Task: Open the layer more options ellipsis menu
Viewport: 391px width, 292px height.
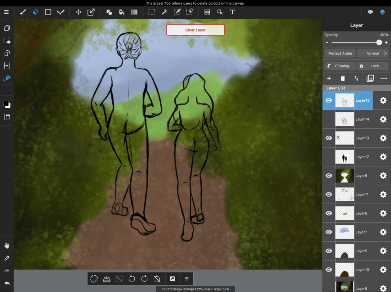Action: coord(384,78)
